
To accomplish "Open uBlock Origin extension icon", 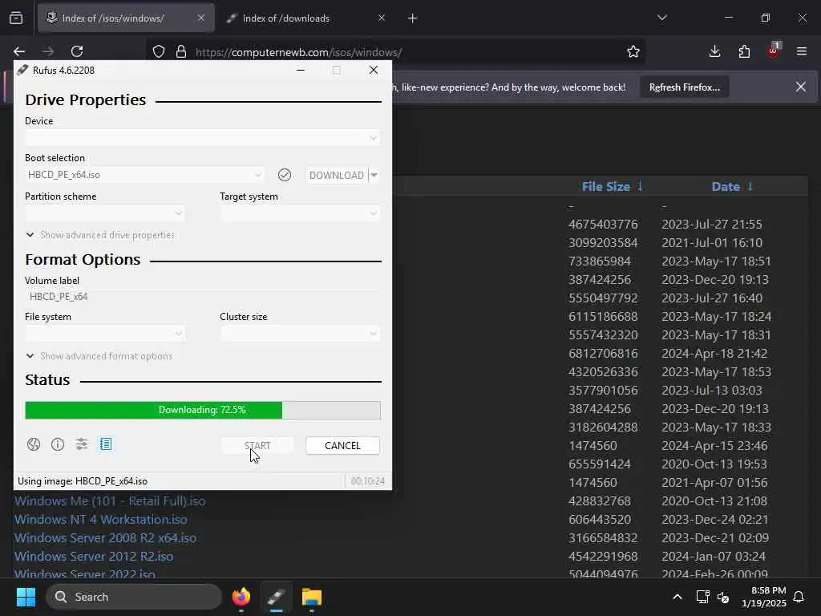I will [x=774, y=51].
